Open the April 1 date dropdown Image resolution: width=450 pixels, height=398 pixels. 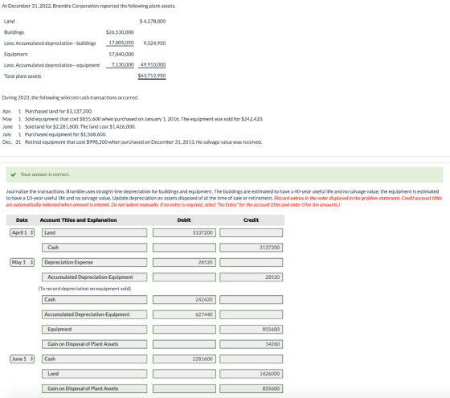click(x=22, y=232)
